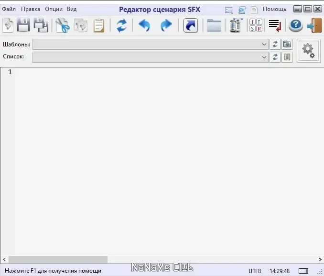The image size is (324, 276).
Task: Close the editor window
Action: (x=318, y=9)
